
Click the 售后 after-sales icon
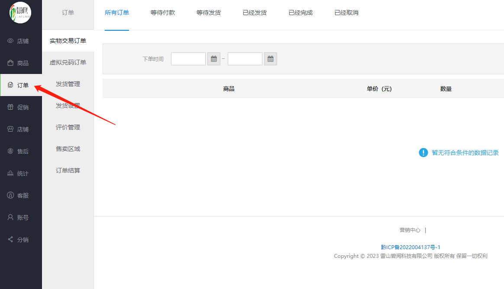pos(11,151)
